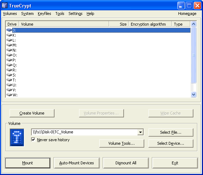
Task: Open the Help menu
Action: (90, 14)
